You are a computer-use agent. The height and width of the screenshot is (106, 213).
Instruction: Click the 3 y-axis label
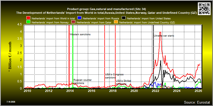coord(21,46)
